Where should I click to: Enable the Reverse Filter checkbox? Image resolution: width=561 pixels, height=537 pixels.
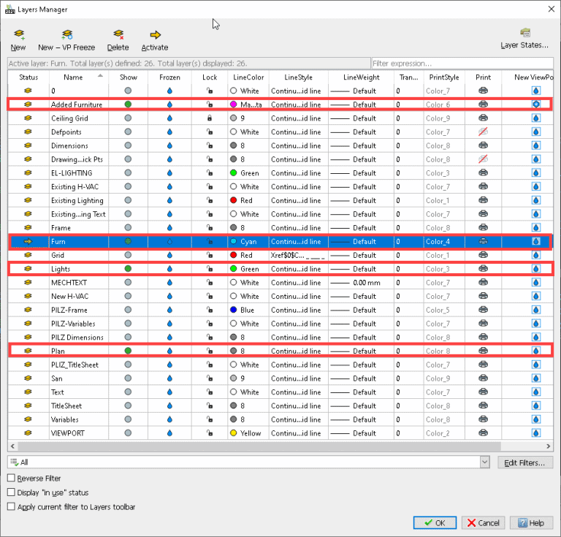(11, 478)
